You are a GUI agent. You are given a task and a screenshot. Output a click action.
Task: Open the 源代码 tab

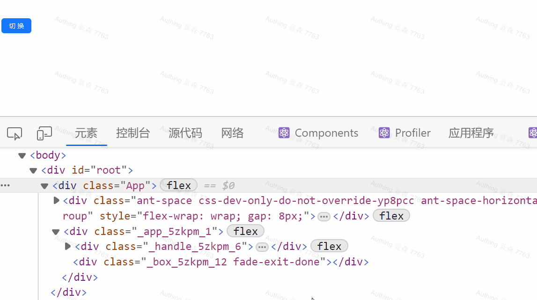pyautogui.click(x=185, y=133)
